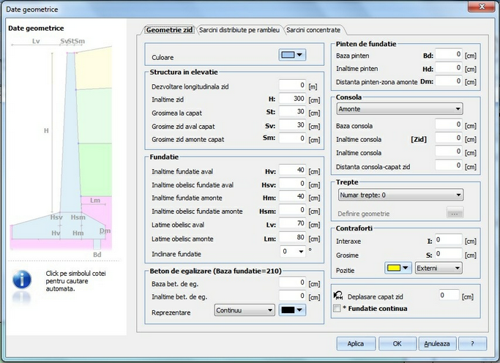Click the Inaltime pinten Hd field
500x363 pixels.
point(449,67)
